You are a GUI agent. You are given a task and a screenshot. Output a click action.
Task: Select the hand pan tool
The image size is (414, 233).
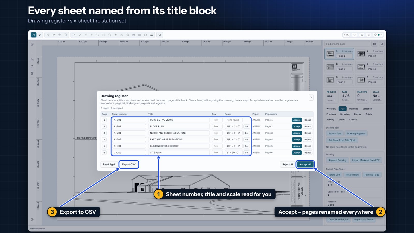34,35
